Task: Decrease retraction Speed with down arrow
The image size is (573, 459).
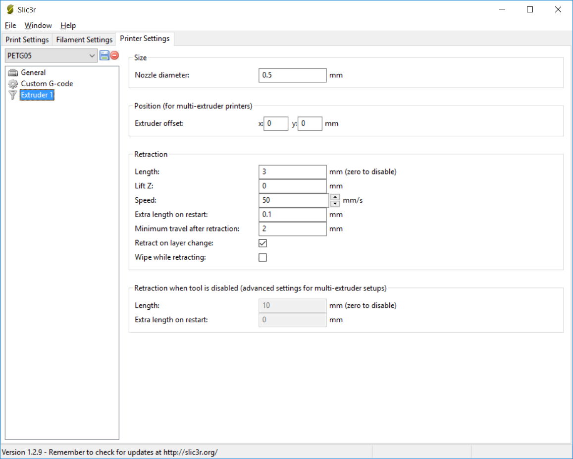Action: pyautogui.click(x=335, y=204)
